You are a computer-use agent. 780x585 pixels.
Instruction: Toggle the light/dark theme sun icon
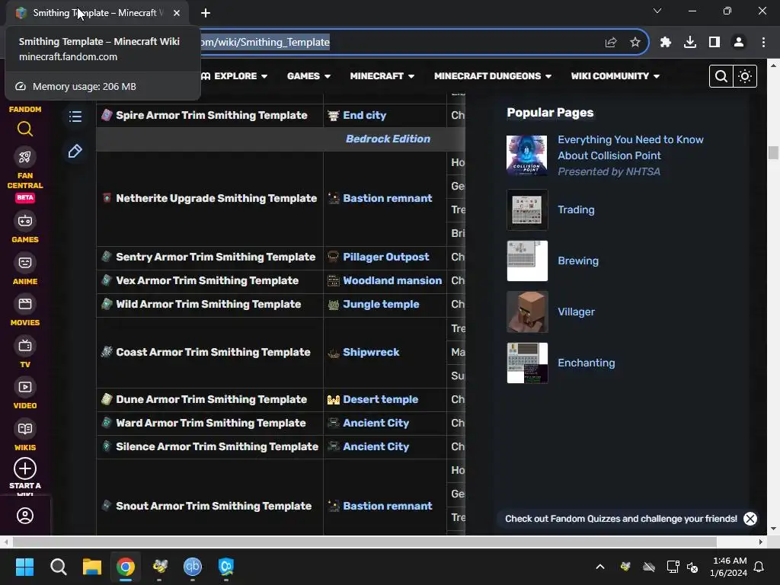[x=745, y=76]
